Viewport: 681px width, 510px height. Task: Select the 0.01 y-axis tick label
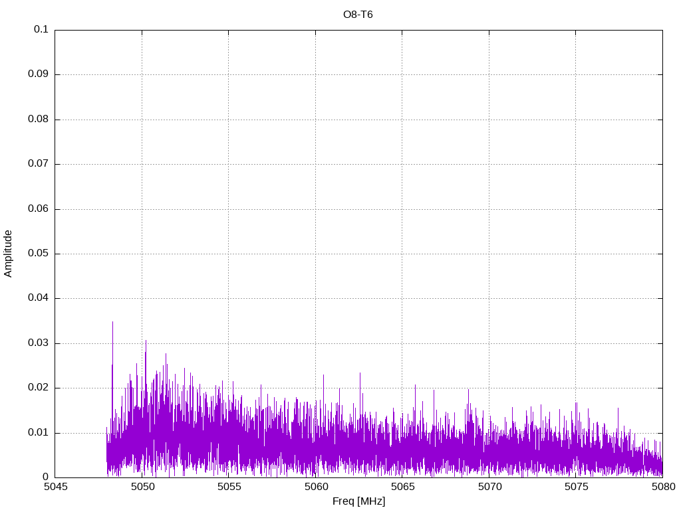[39, 433]
